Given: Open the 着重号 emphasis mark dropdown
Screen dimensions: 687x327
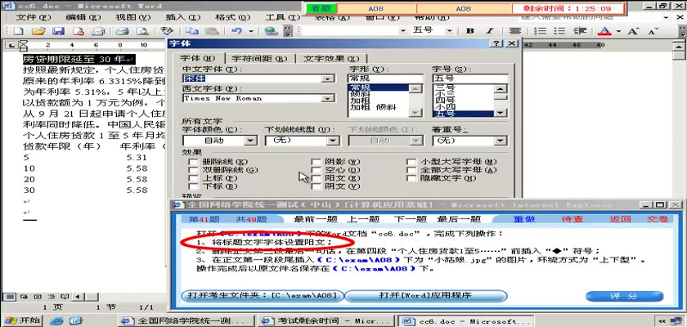Looking at the screenshot, I should (x=501, y=141).
